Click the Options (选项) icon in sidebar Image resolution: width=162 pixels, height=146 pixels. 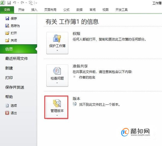click(7, 106)
